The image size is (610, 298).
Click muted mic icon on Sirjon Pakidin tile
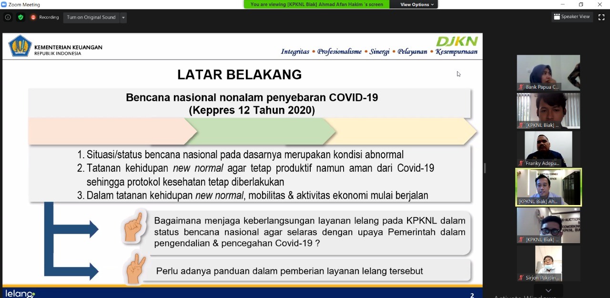tap(521, 277)
